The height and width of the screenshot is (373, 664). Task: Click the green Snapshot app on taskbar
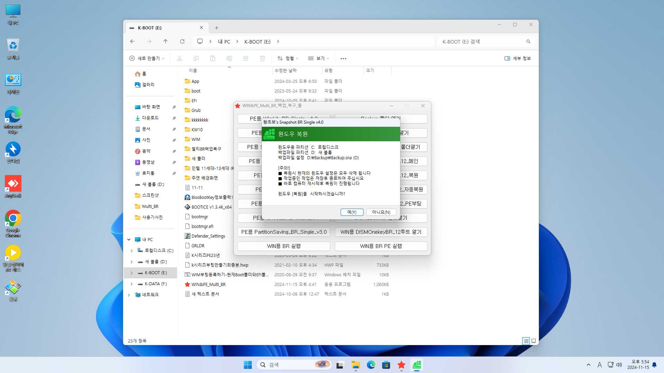pos(417,365)
